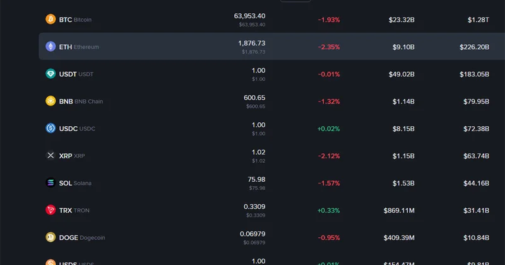Click BNB's $79.95B market cap

point(477,102)
